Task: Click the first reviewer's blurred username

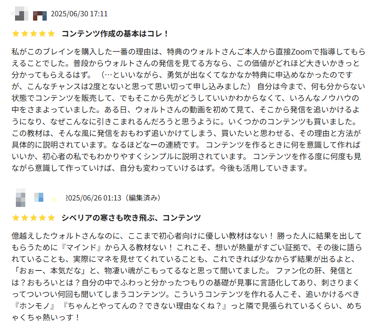Action: [40, 15]
